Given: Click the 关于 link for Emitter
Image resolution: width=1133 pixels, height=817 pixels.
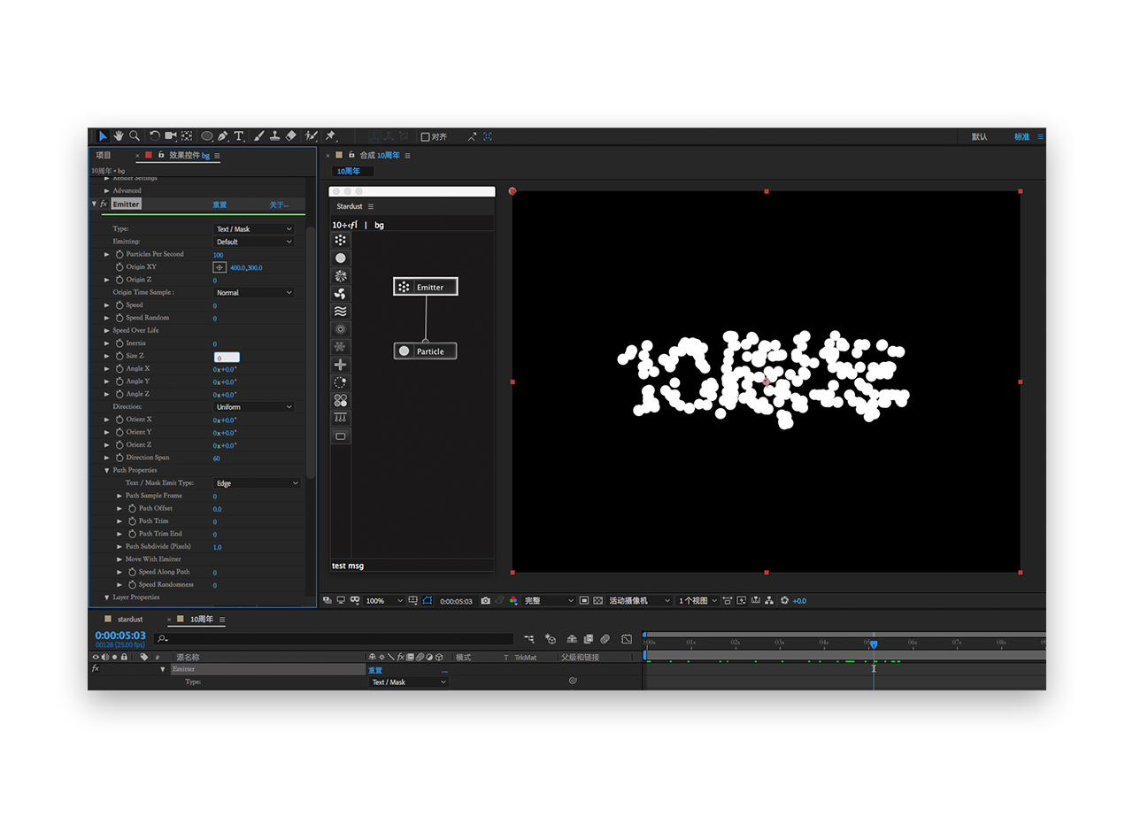Looking at the screenshot, I should [x=279, y=204].
